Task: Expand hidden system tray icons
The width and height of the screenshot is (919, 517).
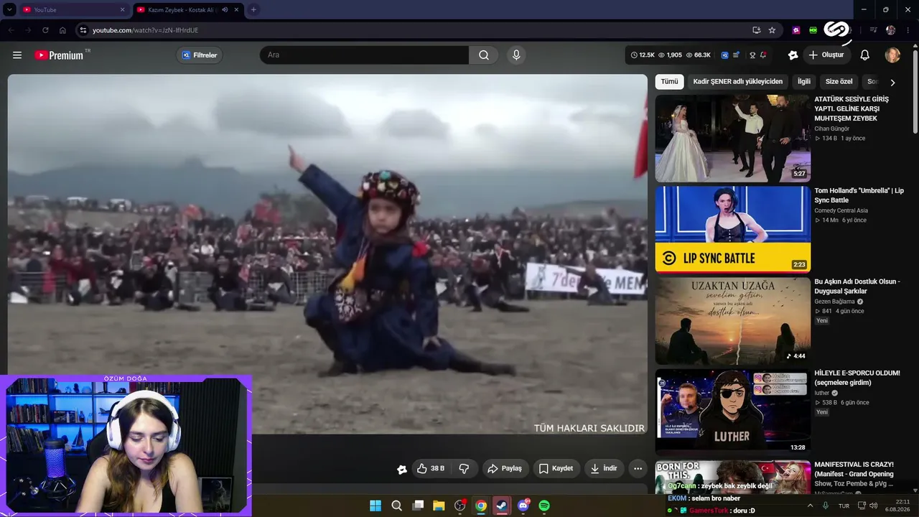Action: (x=811, y=506)
